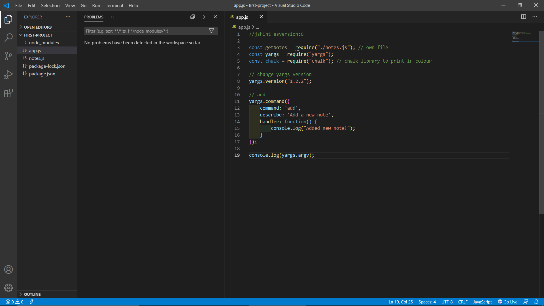Open Run and Debug view
This screenshot has height=306, width=544.
(8, 75)
